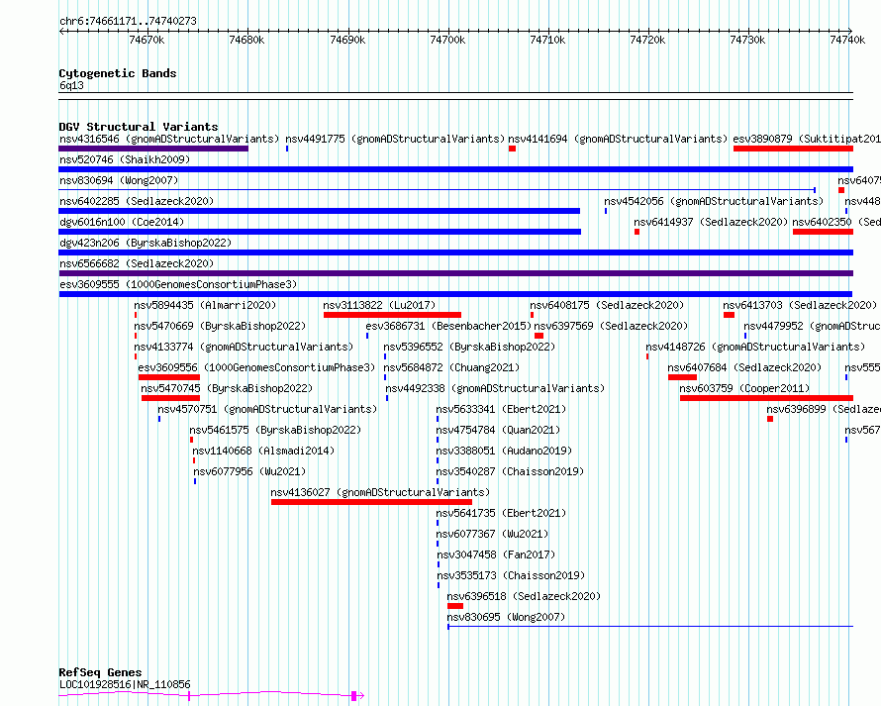The image size is (881, 706).
Task: Select nsv5684872 (Chuang2021) label
Action: tap(451, 367)
